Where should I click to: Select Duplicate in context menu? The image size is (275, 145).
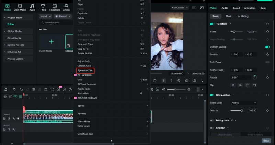(x=82, y=13)
